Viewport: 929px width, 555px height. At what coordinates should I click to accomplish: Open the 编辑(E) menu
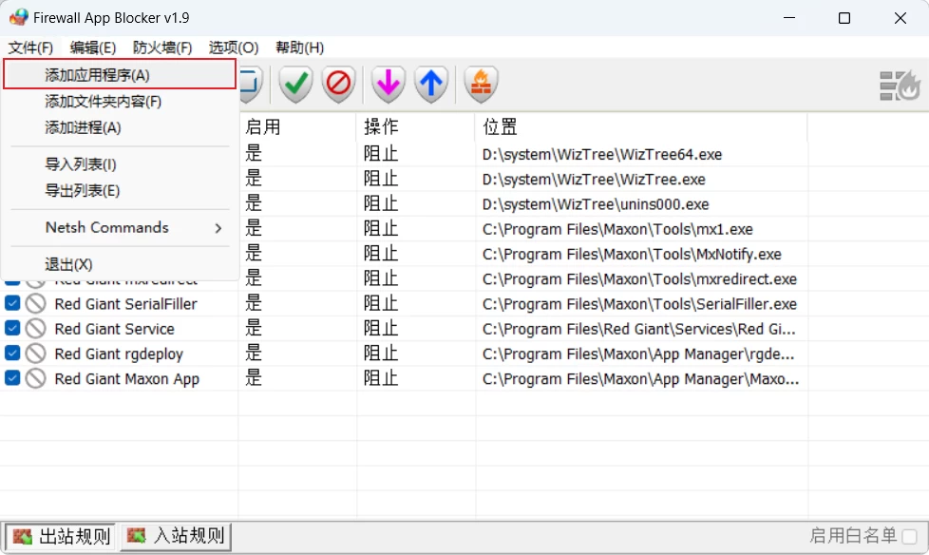coord(92,48)
